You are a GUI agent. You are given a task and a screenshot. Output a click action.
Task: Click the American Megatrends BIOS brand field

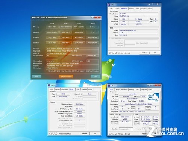138,30
